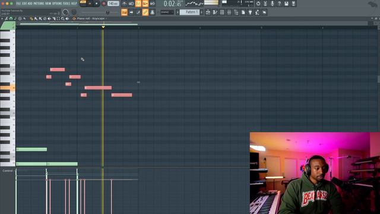Toggle the recording countdown icon
The image size is (380, 214).
pos(138,4)
